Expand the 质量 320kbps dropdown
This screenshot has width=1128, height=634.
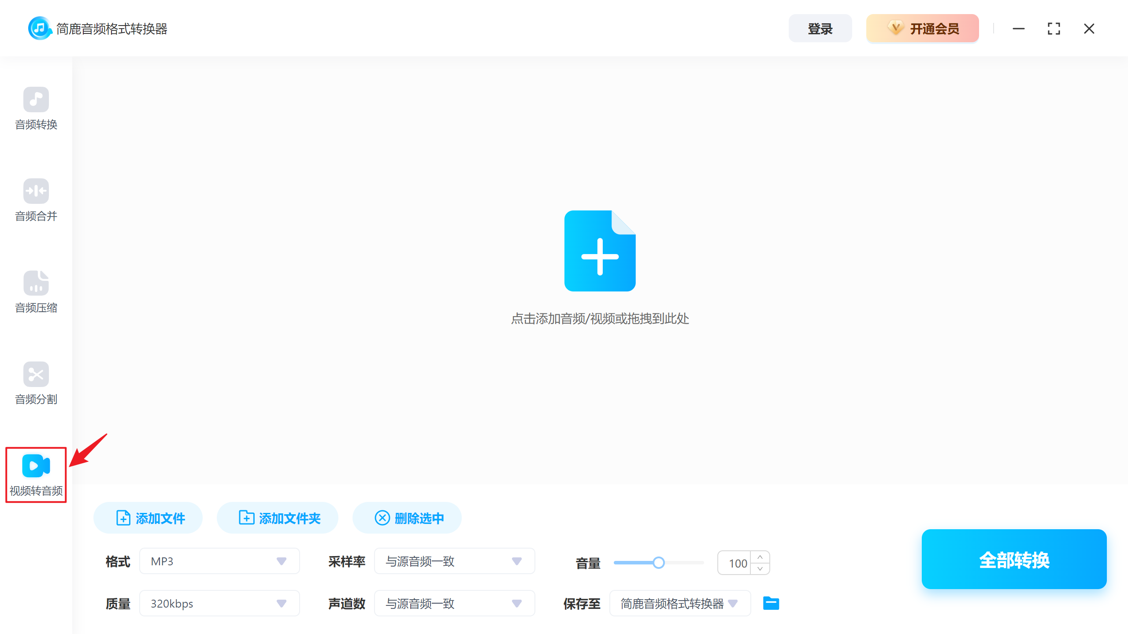pyautogui.click(x=219, y=603)
